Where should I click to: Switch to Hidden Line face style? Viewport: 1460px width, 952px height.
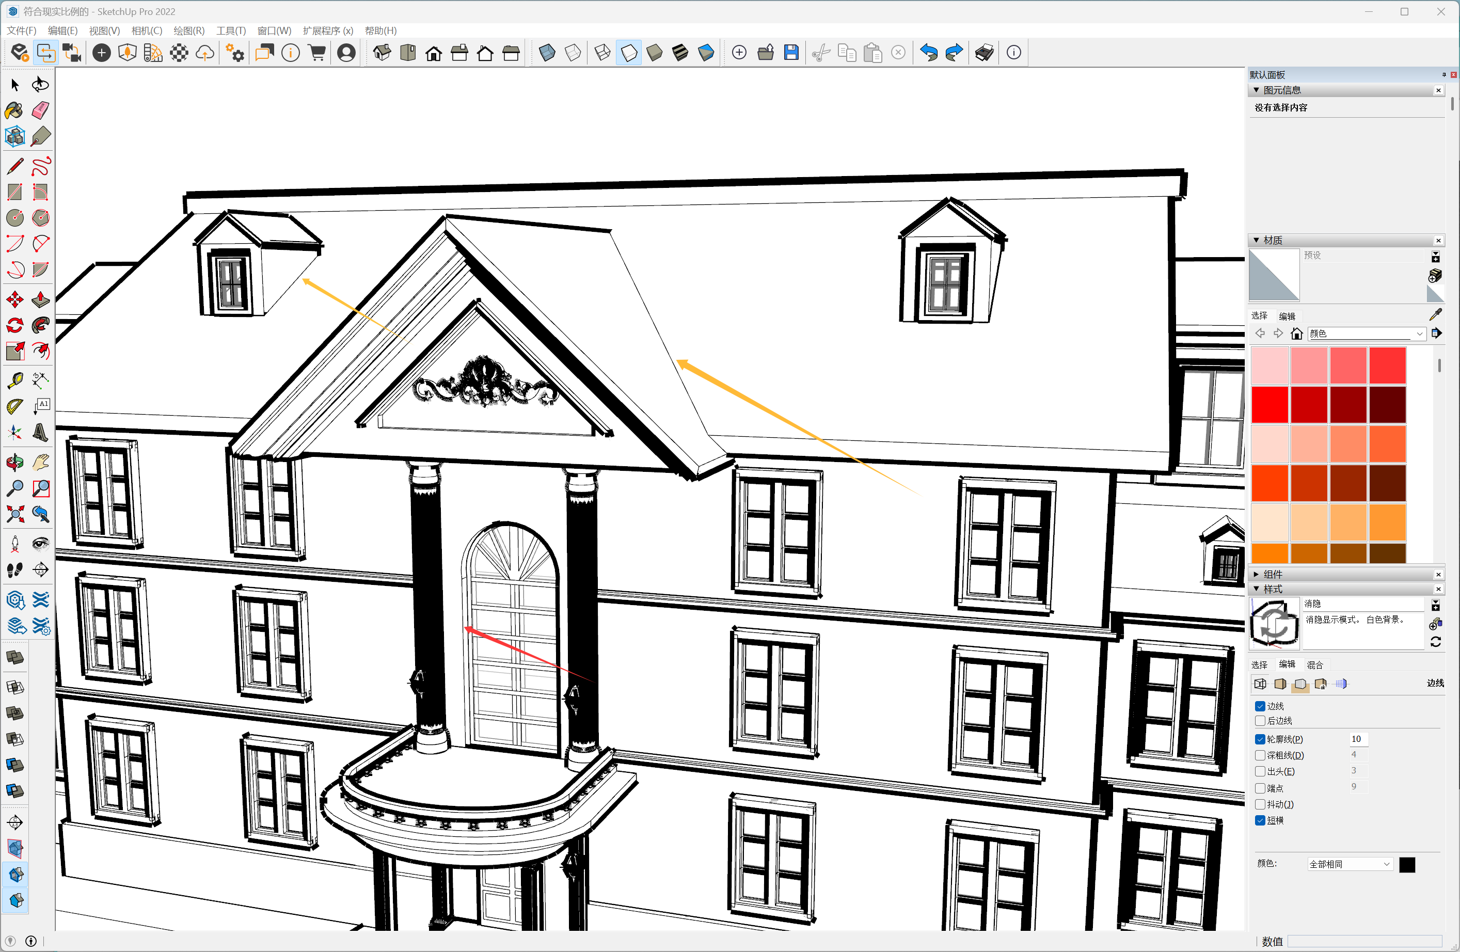pos(629,53)
